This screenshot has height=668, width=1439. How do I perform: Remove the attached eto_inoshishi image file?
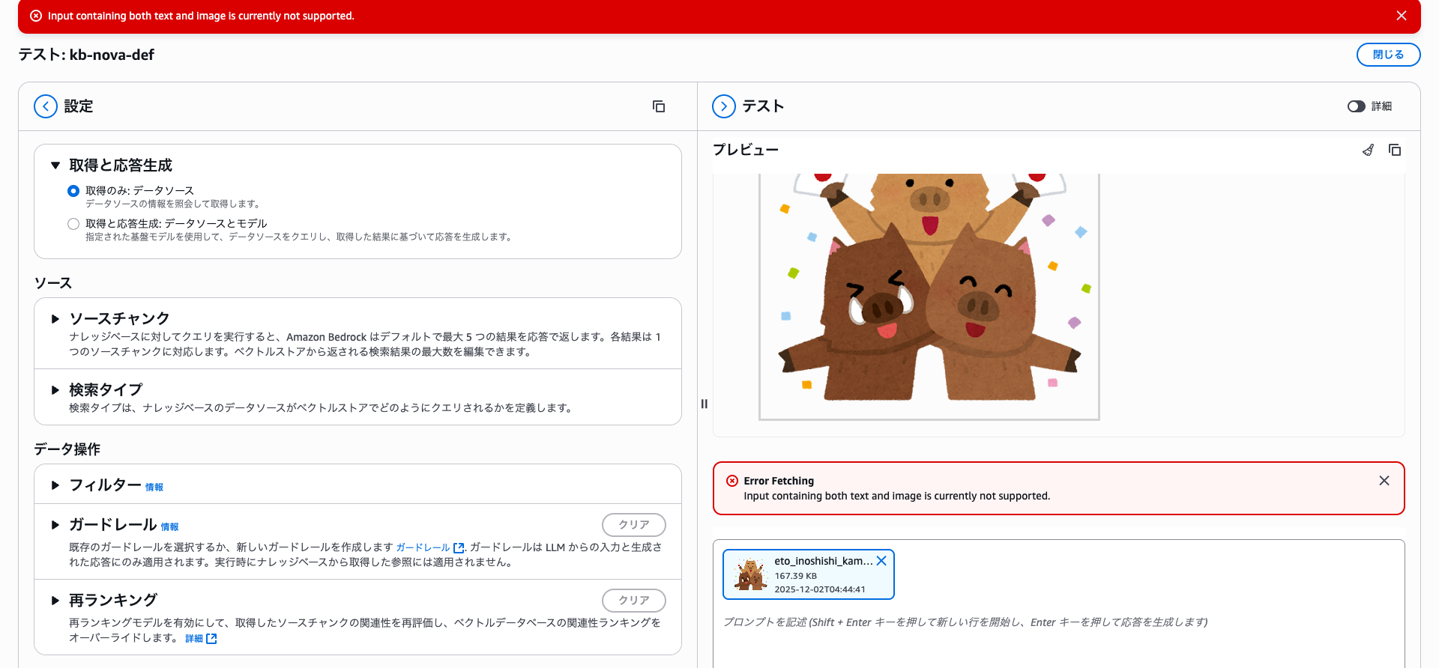882,561
